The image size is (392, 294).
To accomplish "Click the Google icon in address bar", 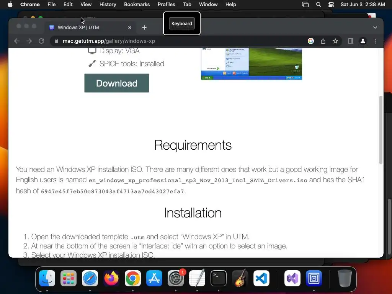I will pyautogui.click(x=311, y=41).
